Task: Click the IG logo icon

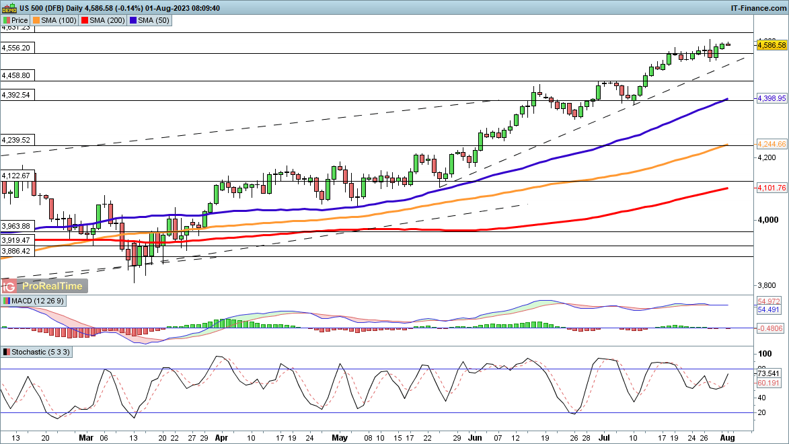Action: 9,287
